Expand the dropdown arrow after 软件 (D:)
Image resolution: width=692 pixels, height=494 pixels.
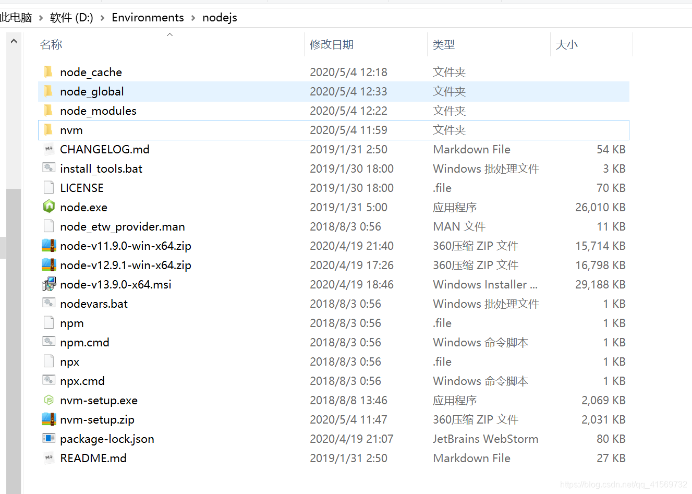(x=102, y=18)
